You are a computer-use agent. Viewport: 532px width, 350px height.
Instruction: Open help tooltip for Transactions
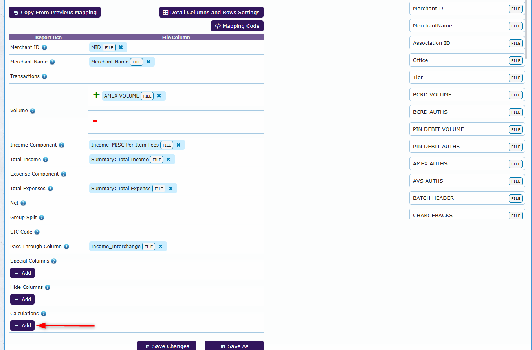click(x=44, y=76)
